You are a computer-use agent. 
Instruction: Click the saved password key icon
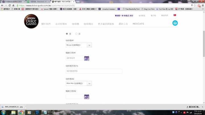pos(192,5)
